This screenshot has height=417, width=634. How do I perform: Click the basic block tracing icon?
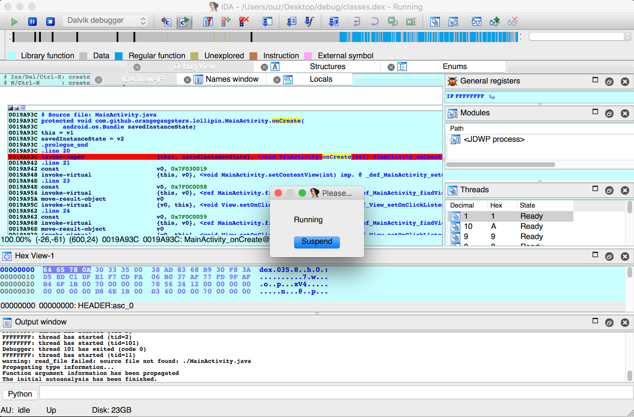click(333, 21)
